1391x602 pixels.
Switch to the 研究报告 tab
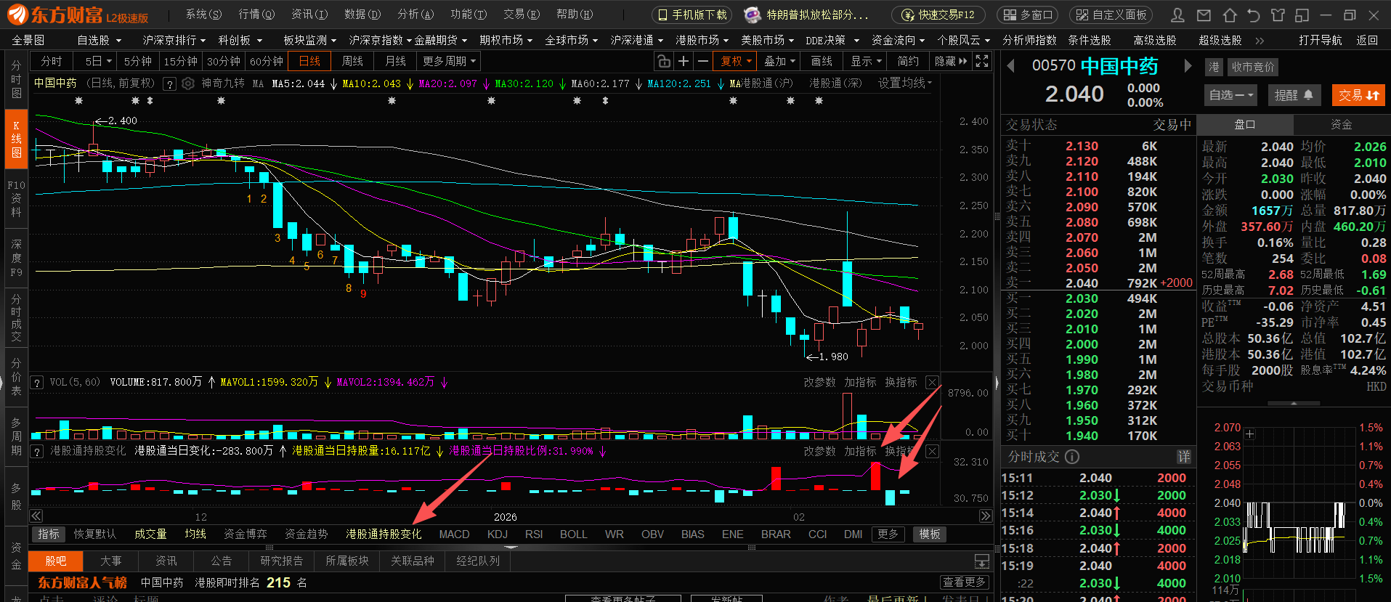pos(281,561)
